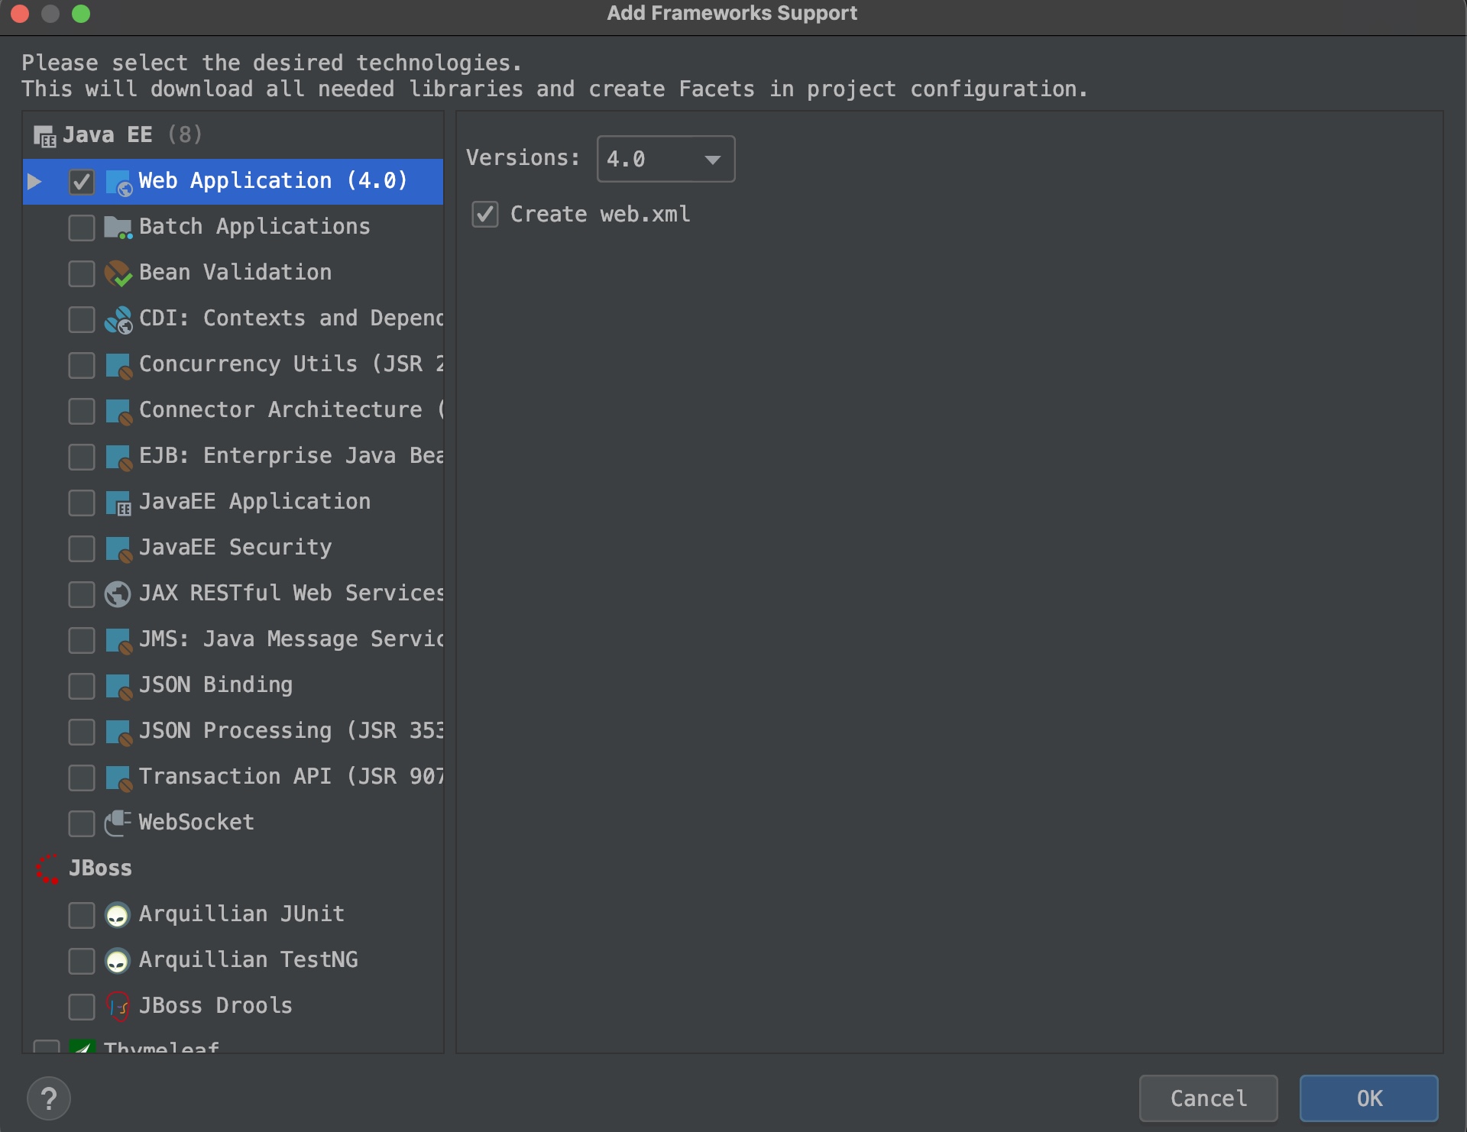The width and height of the screenshot is (1467, 1132).
Task: Click the JavaEE Application icon
Action: 118,503
